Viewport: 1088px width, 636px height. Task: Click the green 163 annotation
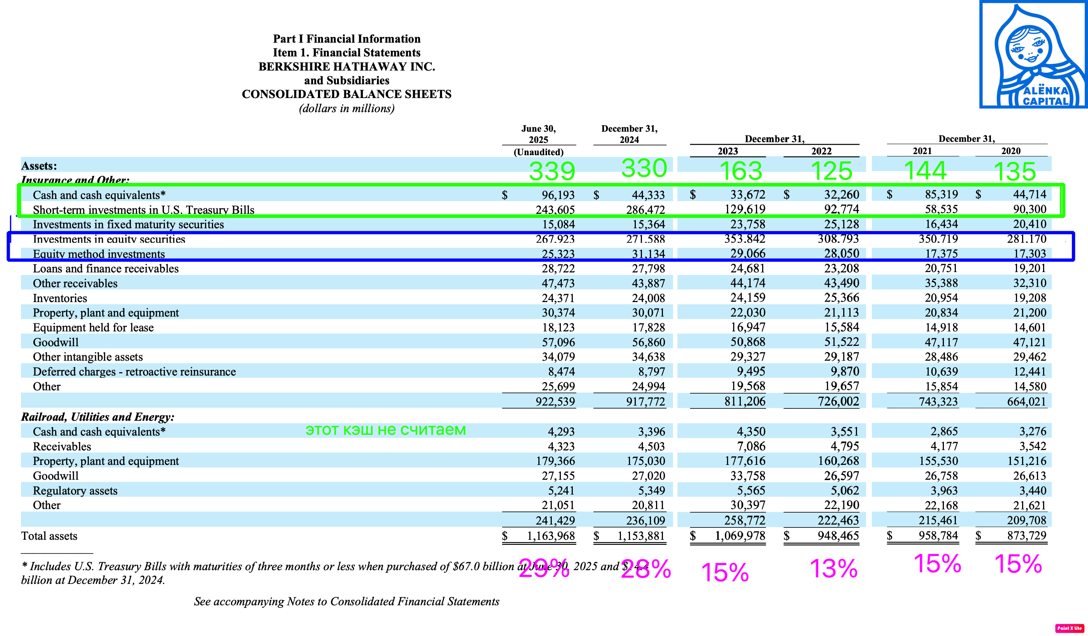tap(740, 170)
